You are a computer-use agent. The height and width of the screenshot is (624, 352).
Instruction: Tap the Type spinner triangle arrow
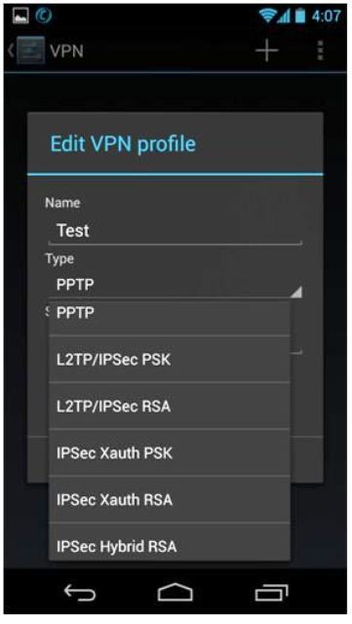click(x=295, y=292)
